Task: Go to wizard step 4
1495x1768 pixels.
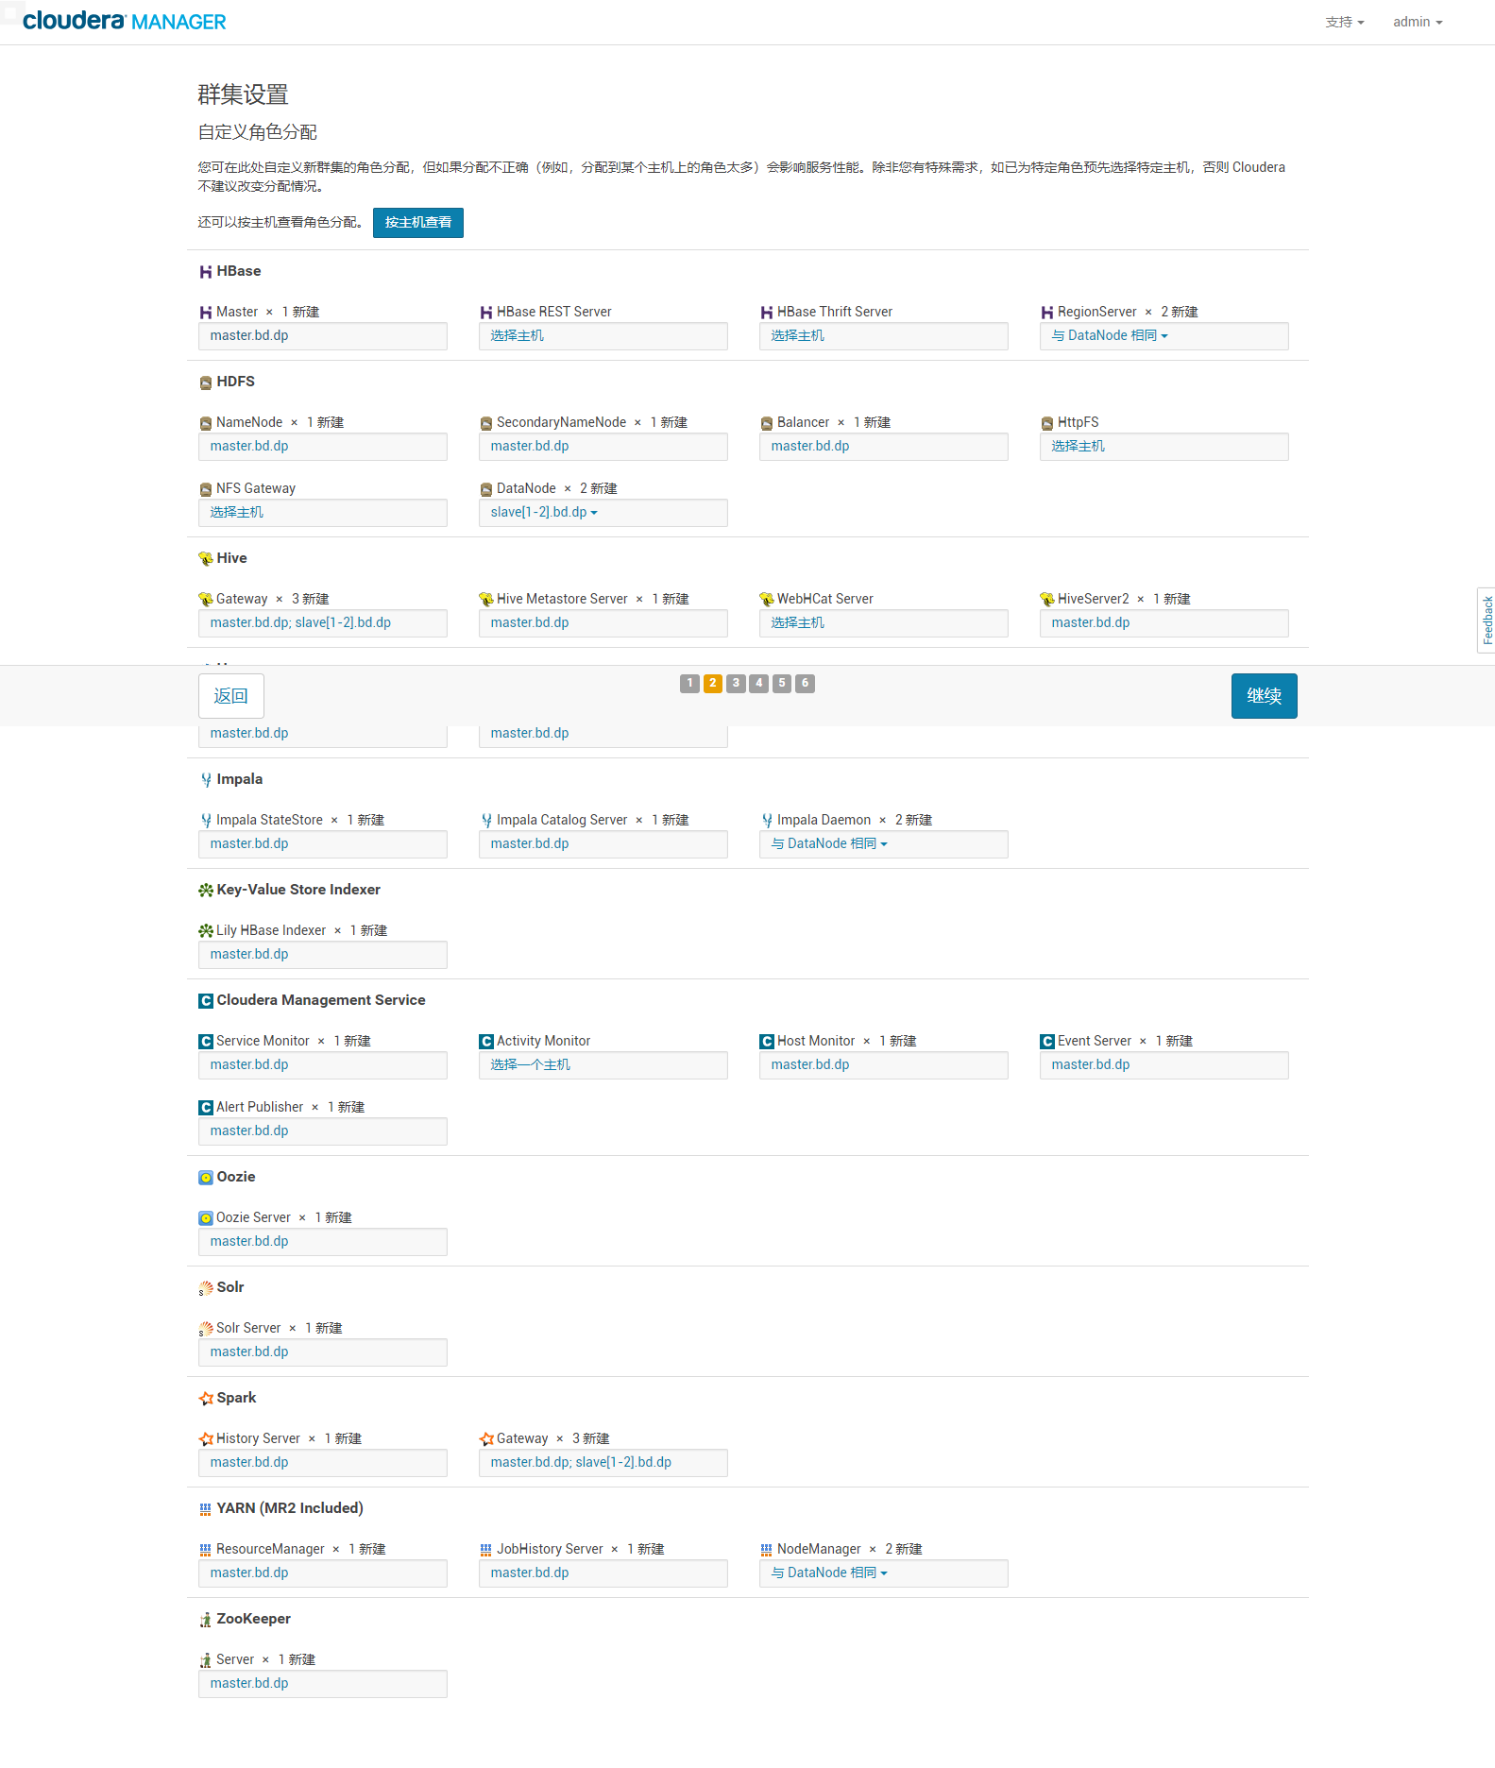Action: [x=759, y=683]
